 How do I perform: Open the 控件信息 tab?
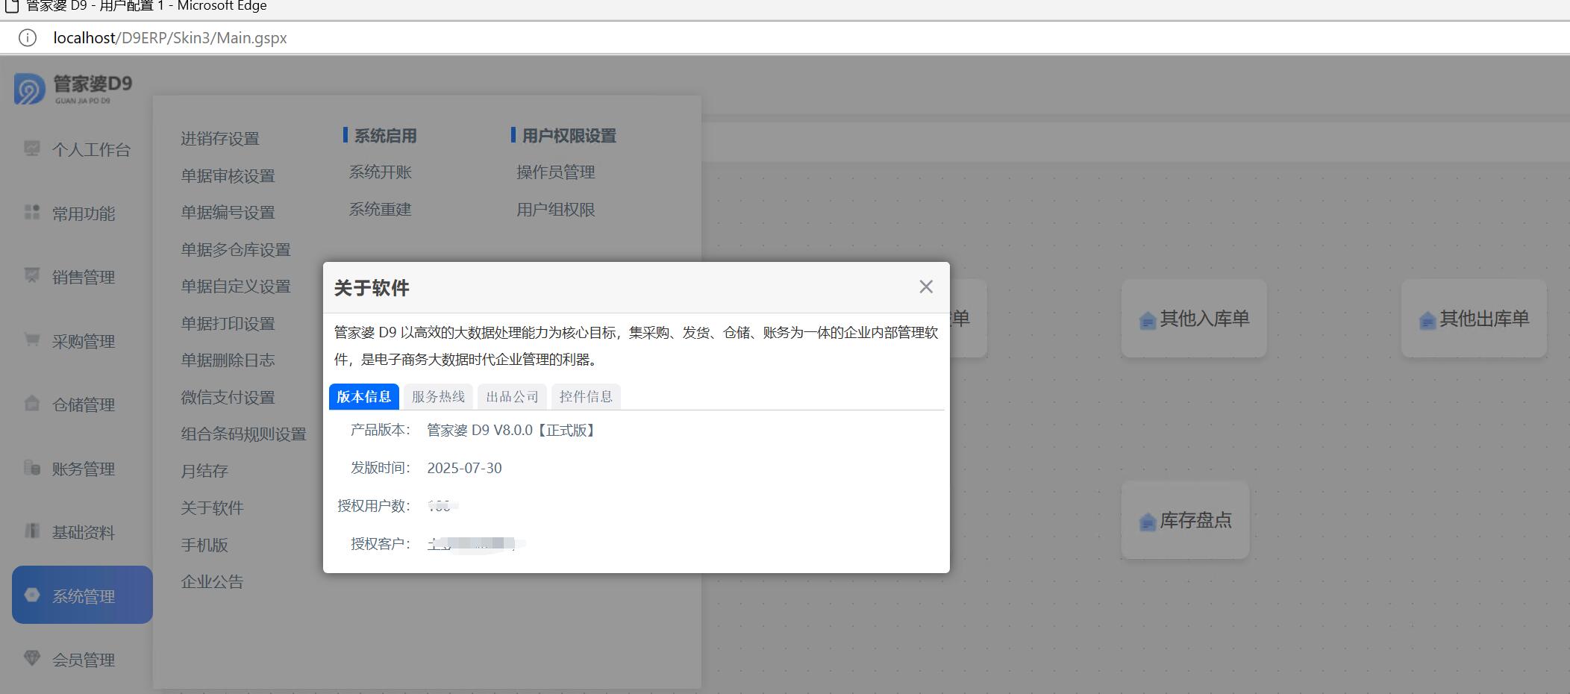(586, 397)
